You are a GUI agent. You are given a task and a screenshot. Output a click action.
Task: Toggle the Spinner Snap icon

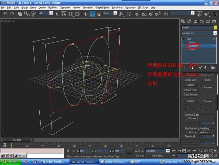(158, 14)
